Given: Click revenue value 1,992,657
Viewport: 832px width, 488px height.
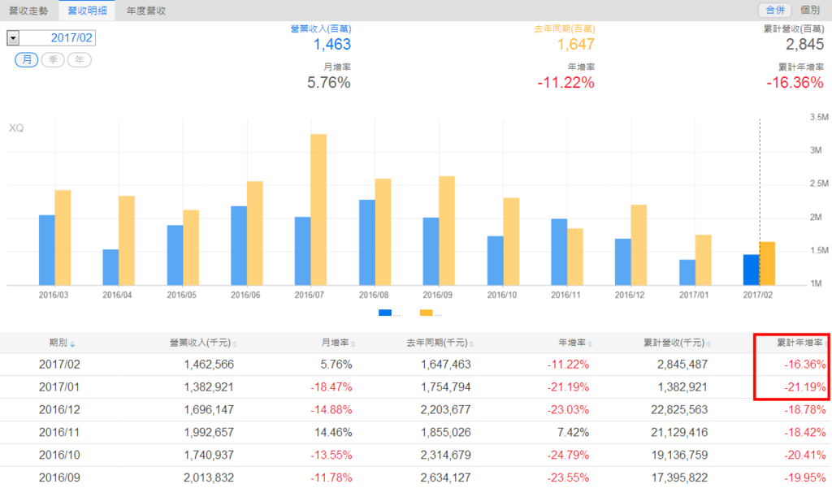Looking at the screenshot, I should click(x=209, y=432).
